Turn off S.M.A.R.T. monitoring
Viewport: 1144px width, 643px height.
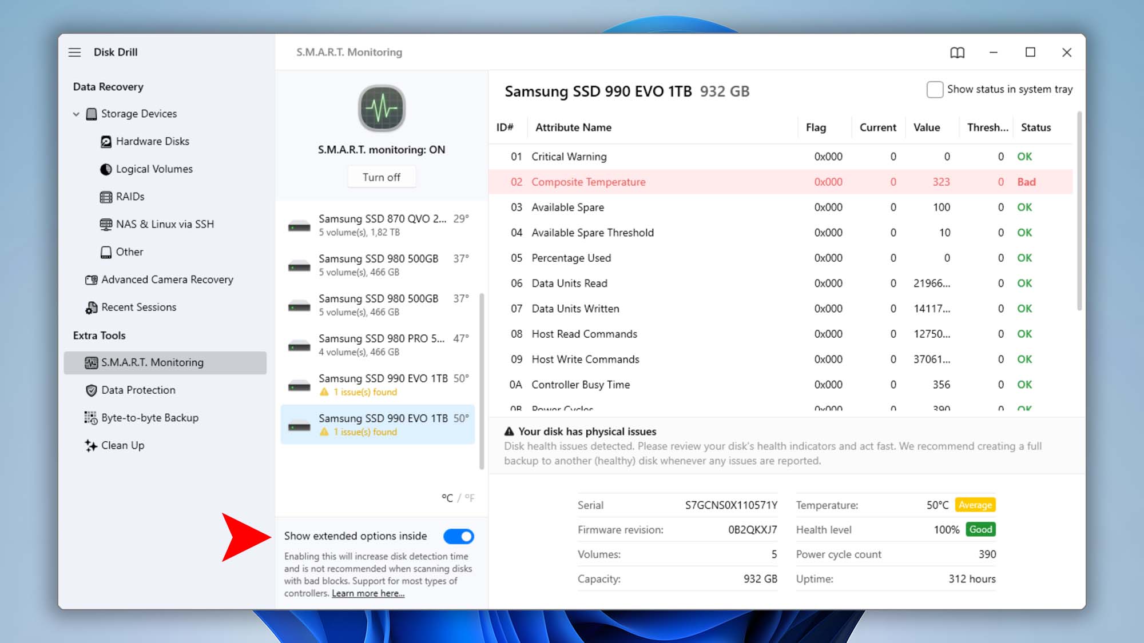coord(382,177)
